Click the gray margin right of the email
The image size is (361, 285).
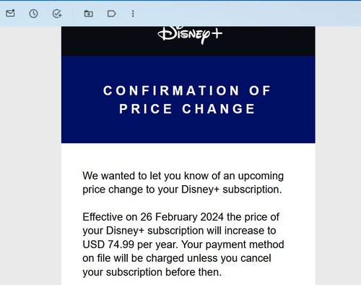coord(338,154)
